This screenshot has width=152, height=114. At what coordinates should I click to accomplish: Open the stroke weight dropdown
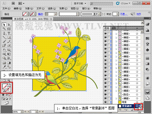point(55,14)
